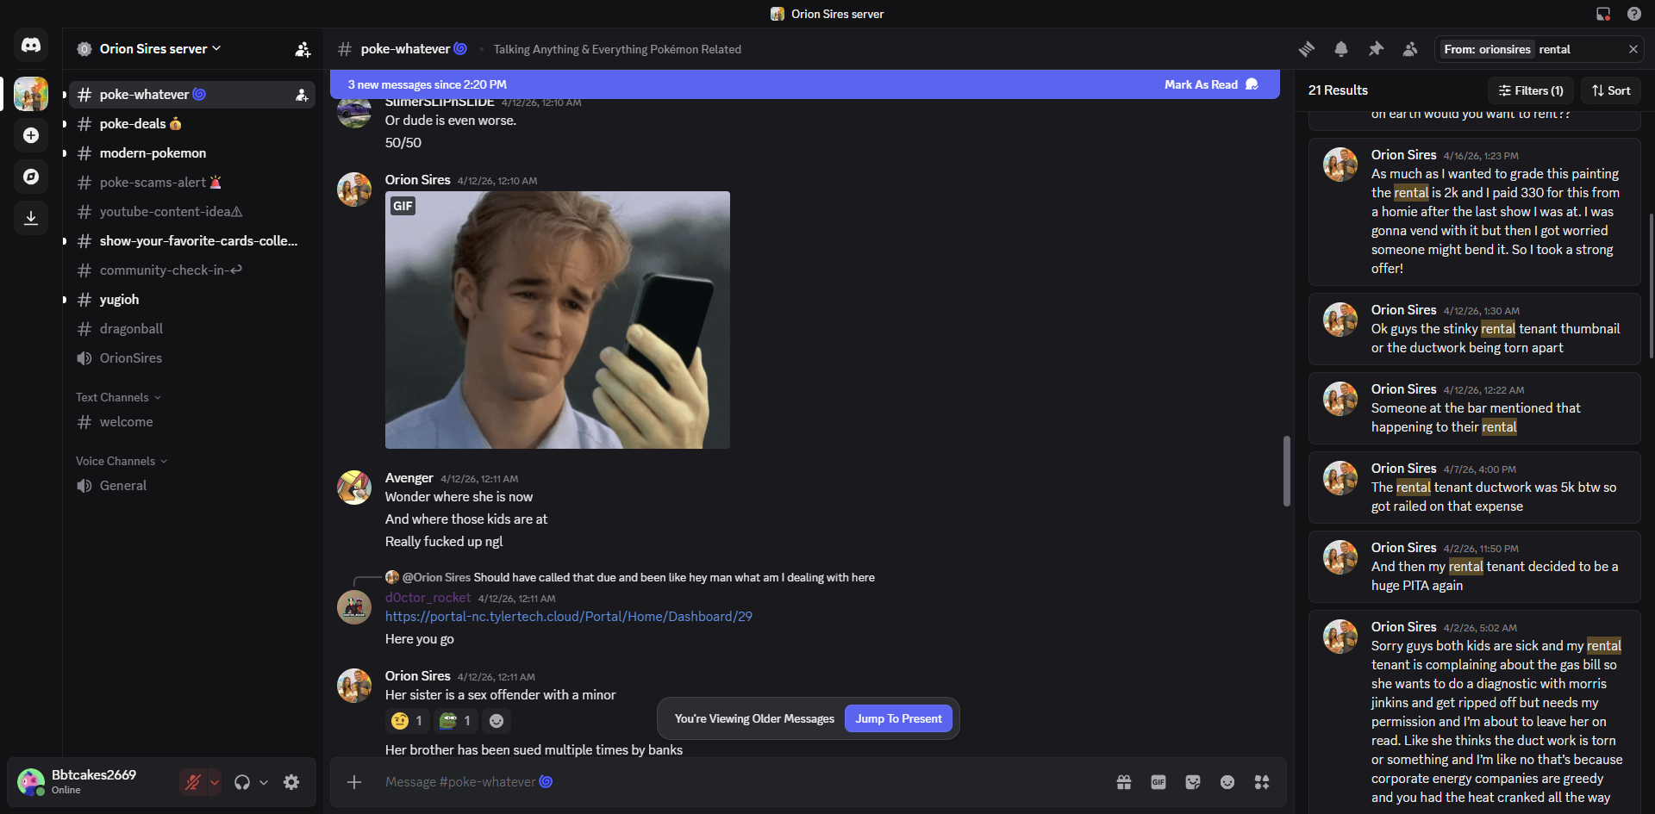Screen dimensions: 1655x814
Task: Open notification settings bell icon
Action: pos(1341,49)
